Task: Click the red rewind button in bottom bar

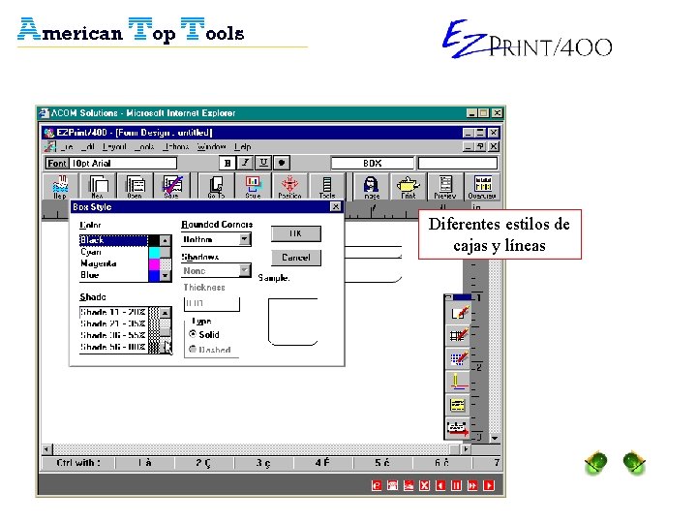Action: point(440,485)
